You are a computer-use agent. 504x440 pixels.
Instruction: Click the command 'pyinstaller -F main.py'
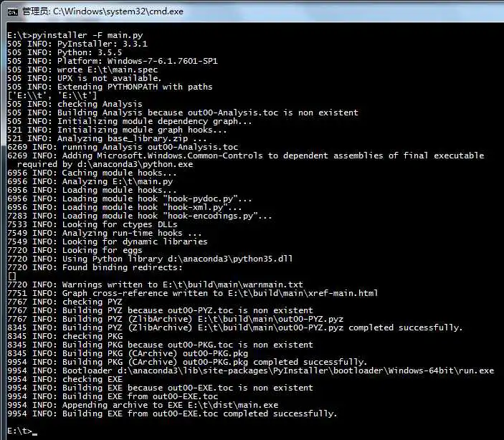click(87, 35)
